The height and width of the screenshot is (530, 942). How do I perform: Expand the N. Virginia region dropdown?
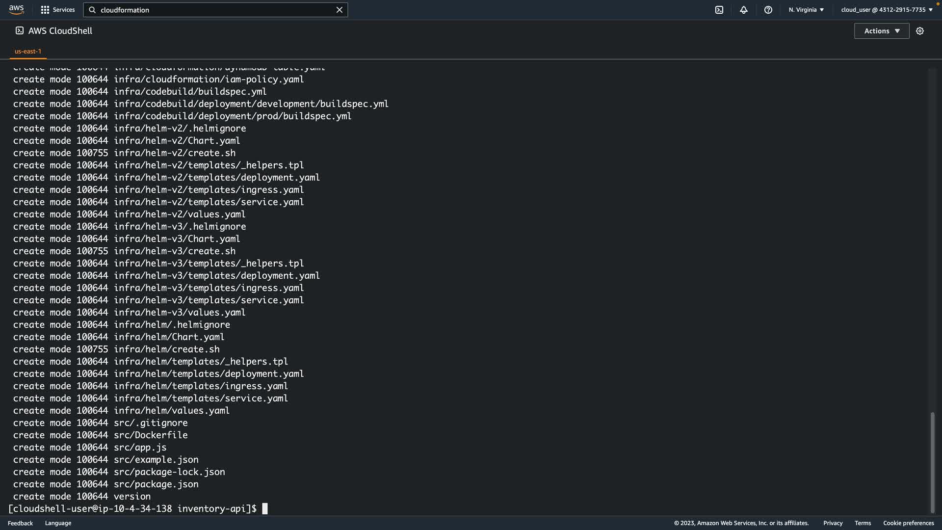pyautogui.click(x=806, y=10)
